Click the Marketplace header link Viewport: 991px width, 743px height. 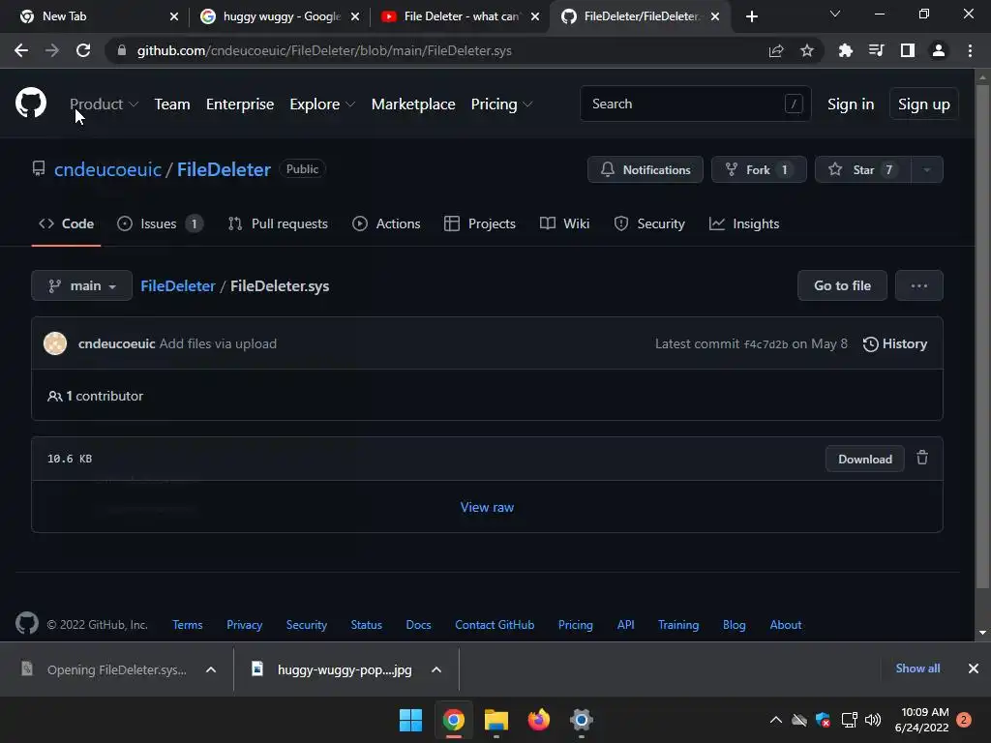[x=413, y=104]
